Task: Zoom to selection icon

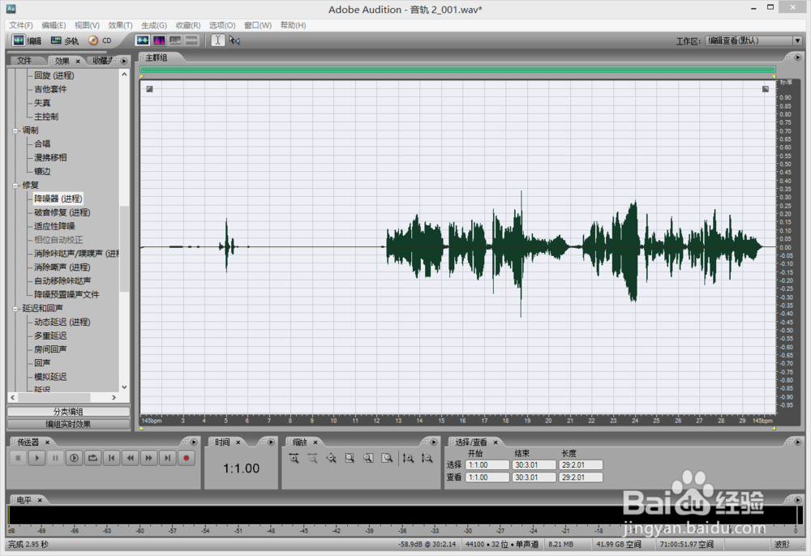Action: tap(350, 459)
